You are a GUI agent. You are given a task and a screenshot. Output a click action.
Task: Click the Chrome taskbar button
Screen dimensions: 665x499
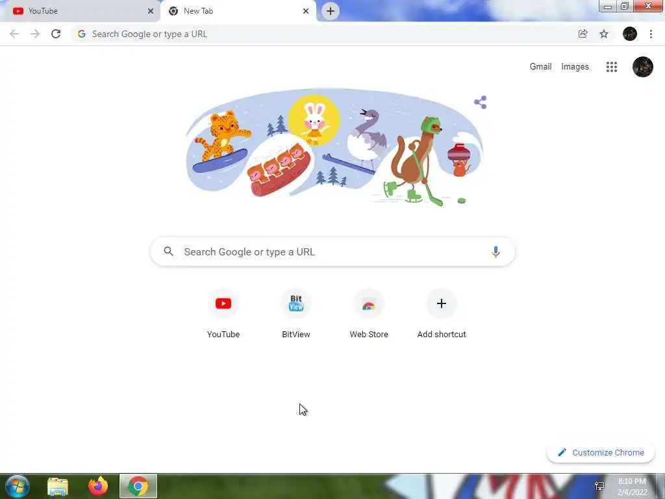138,486
